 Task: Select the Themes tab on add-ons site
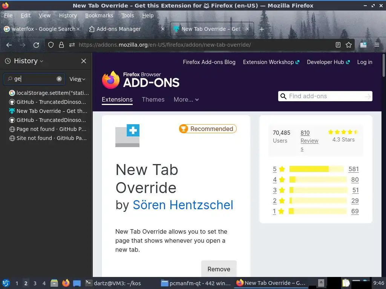(153, 99)
